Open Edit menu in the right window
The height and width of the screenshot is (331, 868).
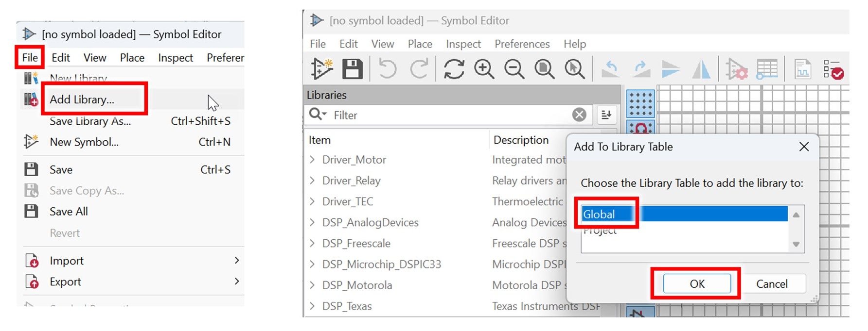(x=348, y=44)
